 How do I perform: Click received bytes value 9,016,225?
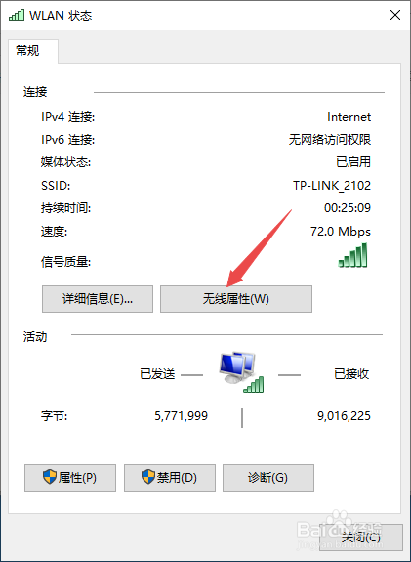coord(344,416)
